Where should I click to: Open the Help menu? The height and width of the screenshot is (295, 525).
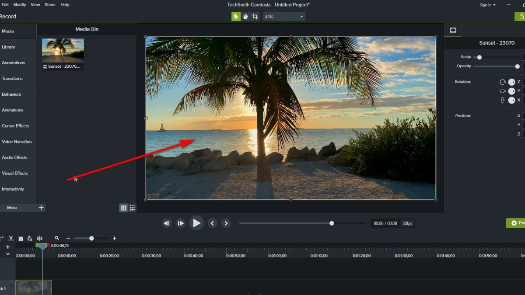click(65, 5)
